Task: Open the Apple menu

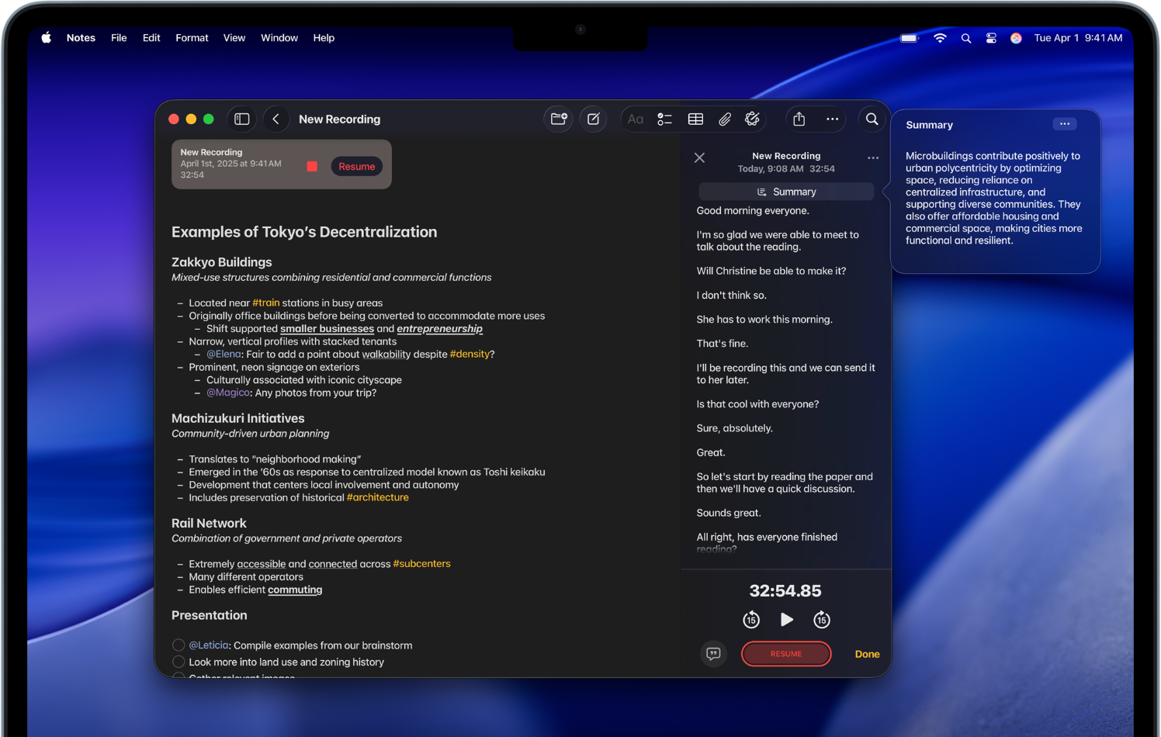Action: click(x=47, y=38)
